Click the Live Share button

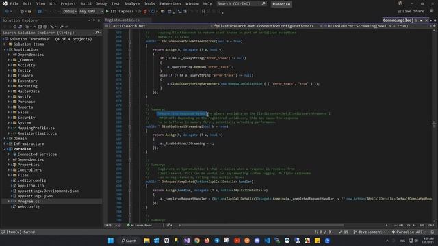tap(411, 11)
